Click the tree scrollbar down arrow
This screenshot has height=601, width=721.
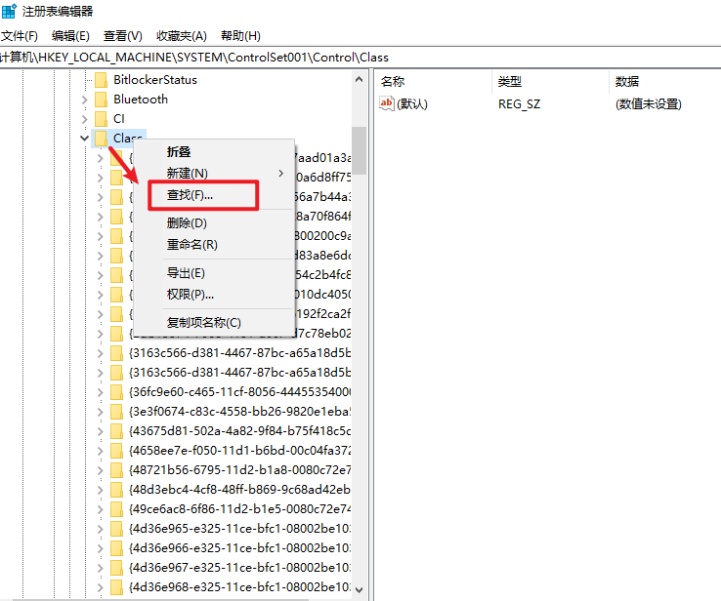point(360,589)
